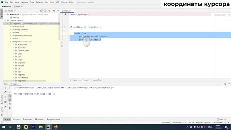This screenshot has width=231, height=130.
Task: Expand CookieClicker folder
Action: 13,51
